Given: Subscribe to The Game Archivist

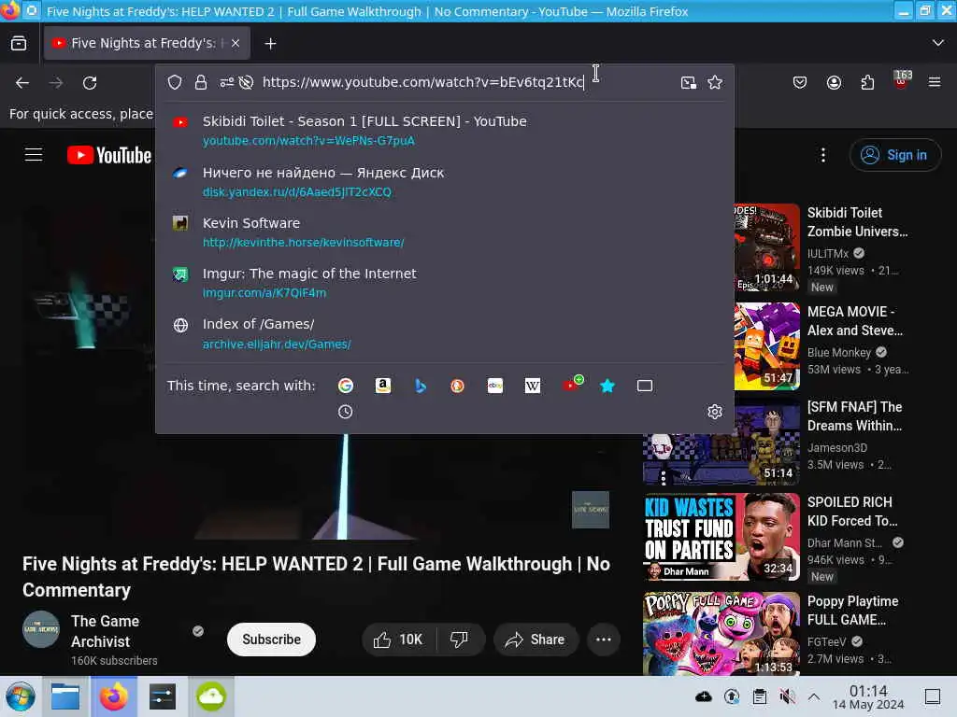Looking at the screenshot, I should coord(271,640).
